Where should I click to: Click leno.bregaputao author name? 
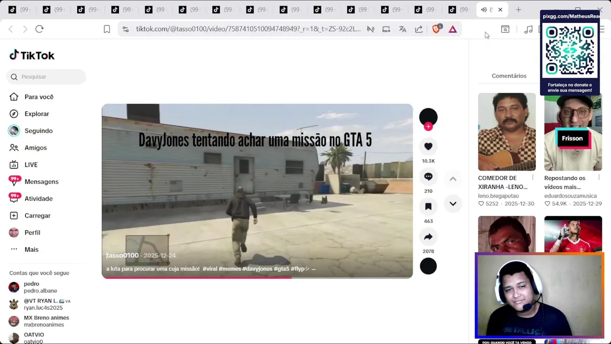(498, 196)
